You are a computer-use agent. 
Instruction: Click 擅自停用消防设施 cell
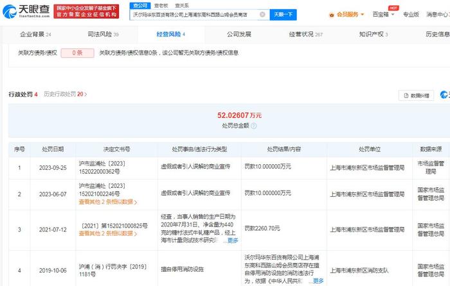point(182,269)
